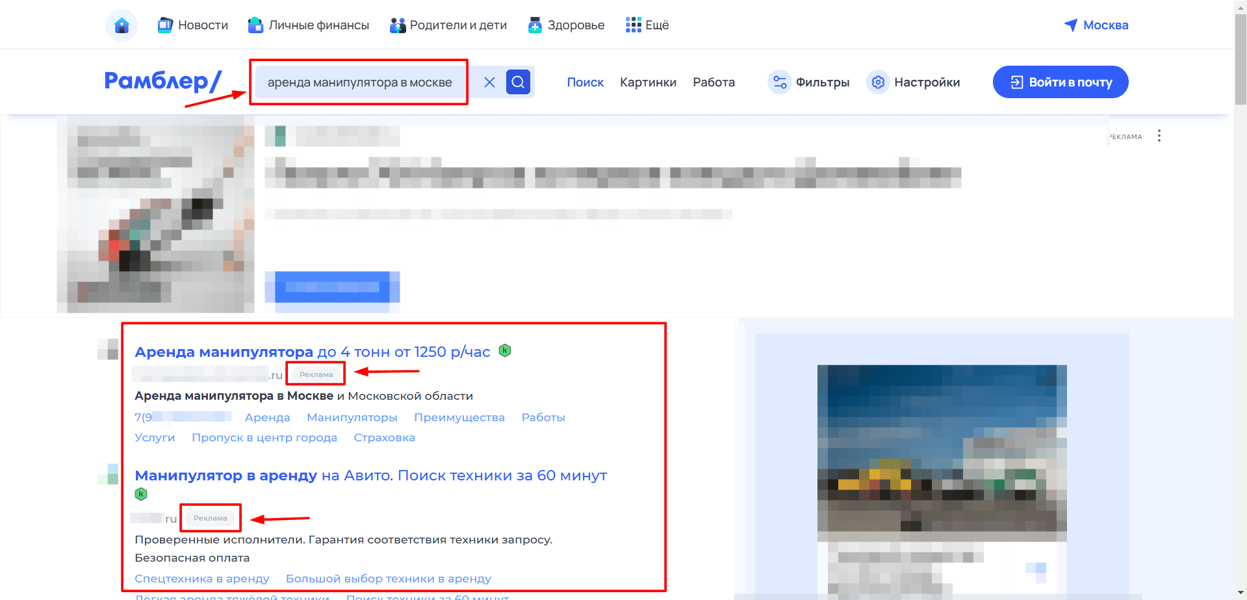
Task: Open the Родители и дети section
Action: point(448,25)
